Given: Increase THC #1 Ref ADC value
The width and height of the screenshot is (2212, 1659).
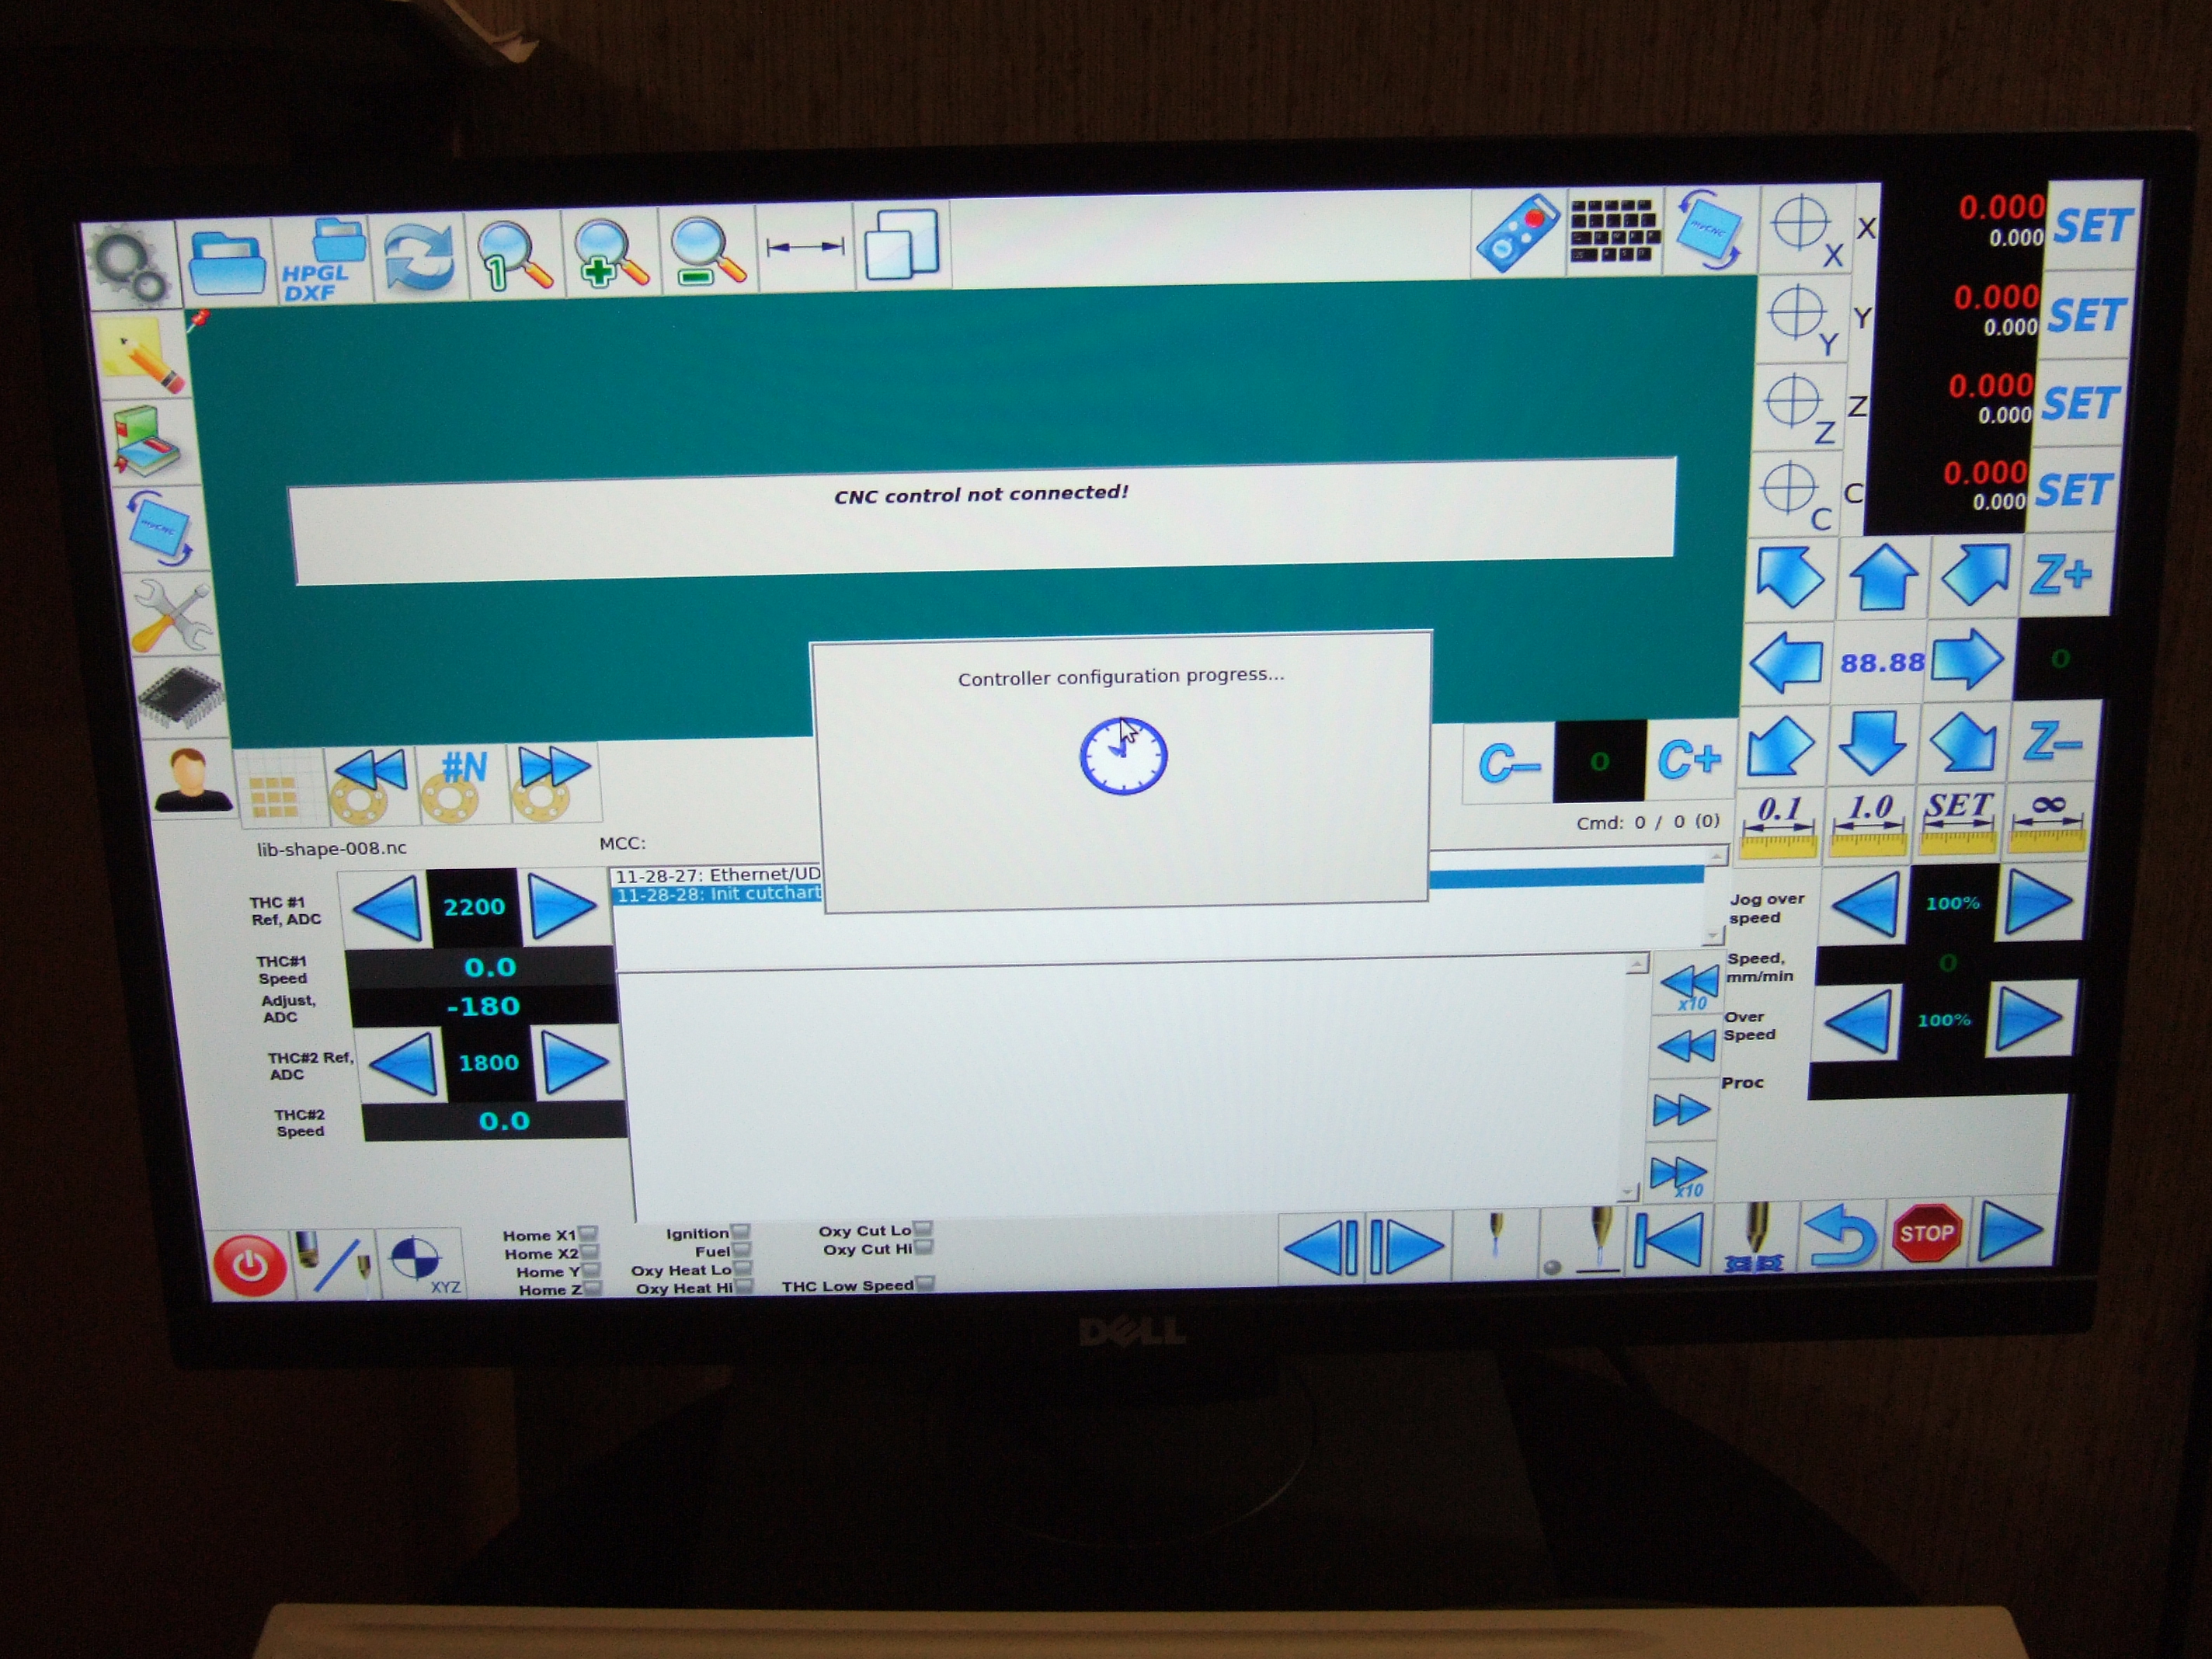Looking at the screenshot, I should click(559, 906).
